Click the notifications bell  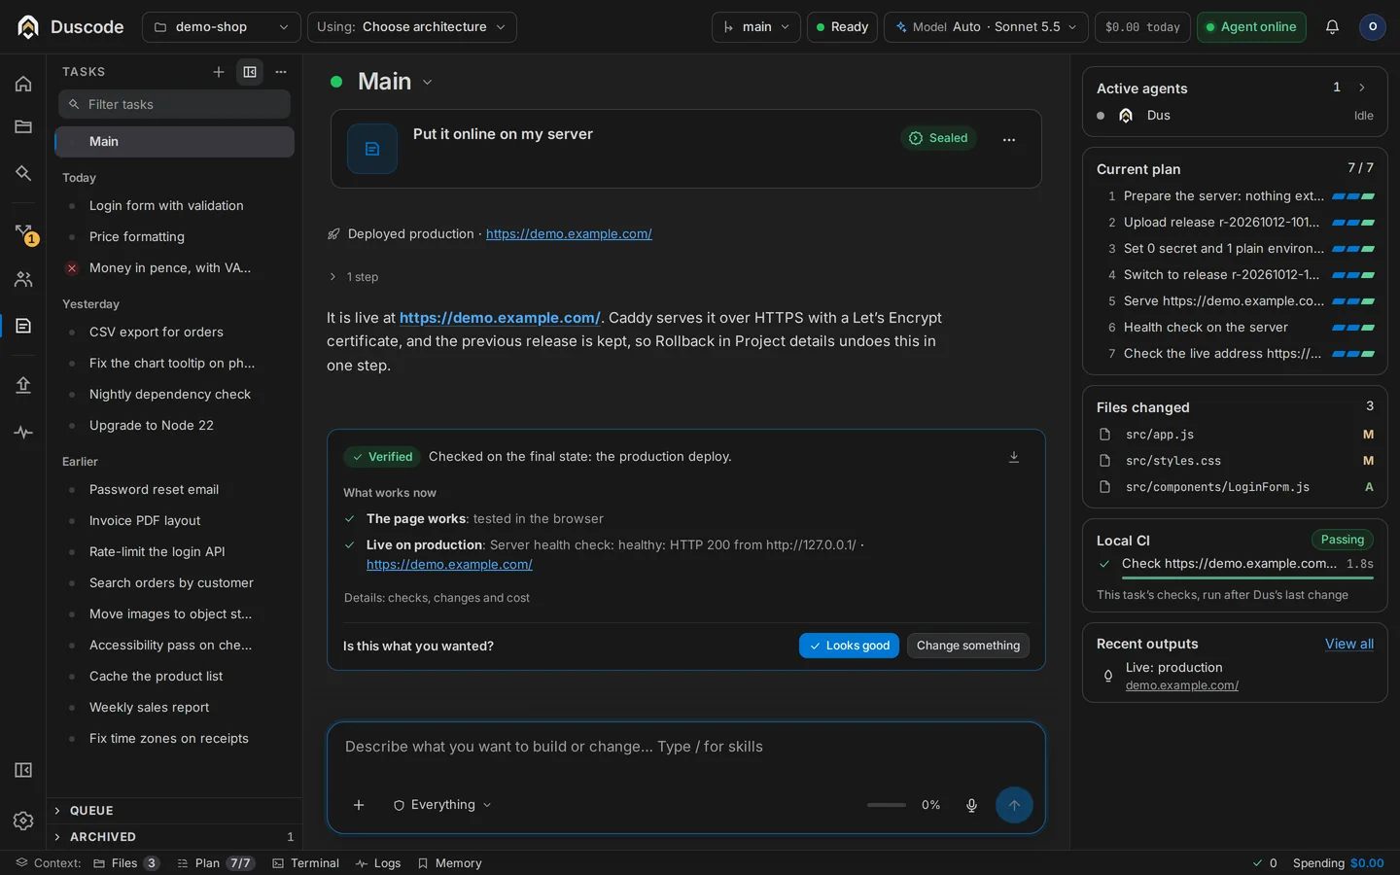[1332, 27]
